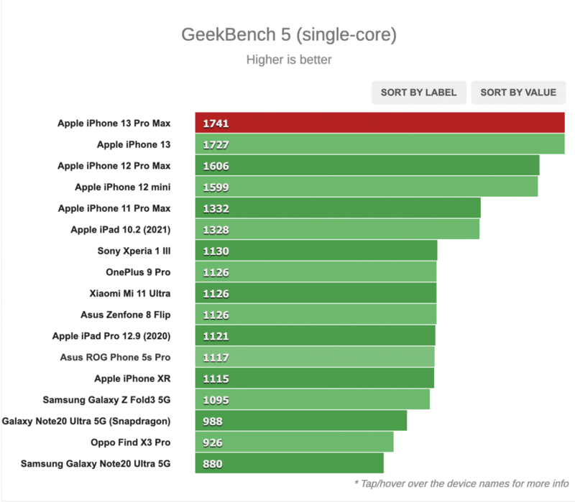
Task: Click the SORT BY LABEL button
Action: (418, 93)
